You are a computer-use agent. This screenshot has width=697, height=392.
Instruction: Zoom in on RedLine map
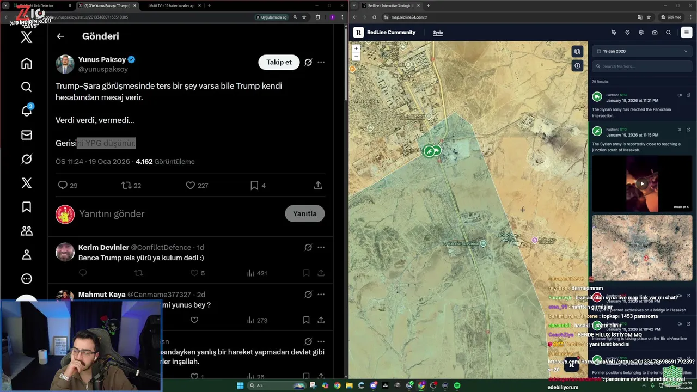tap(356, 48)
